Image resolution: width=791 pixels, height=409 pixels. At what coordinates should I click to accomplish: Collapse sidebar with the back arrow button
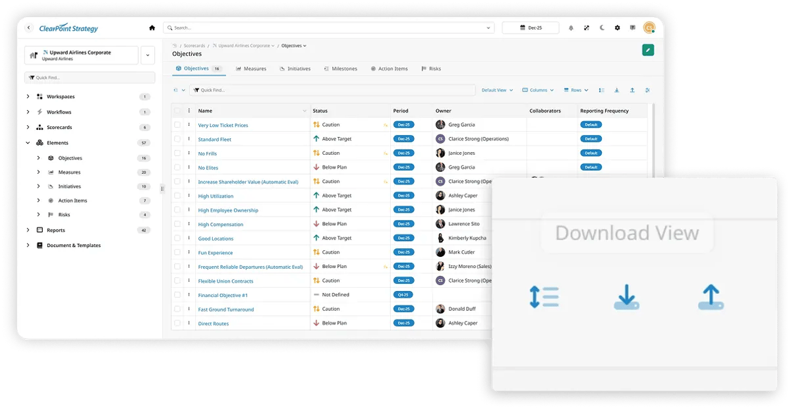tap(28, 28)
